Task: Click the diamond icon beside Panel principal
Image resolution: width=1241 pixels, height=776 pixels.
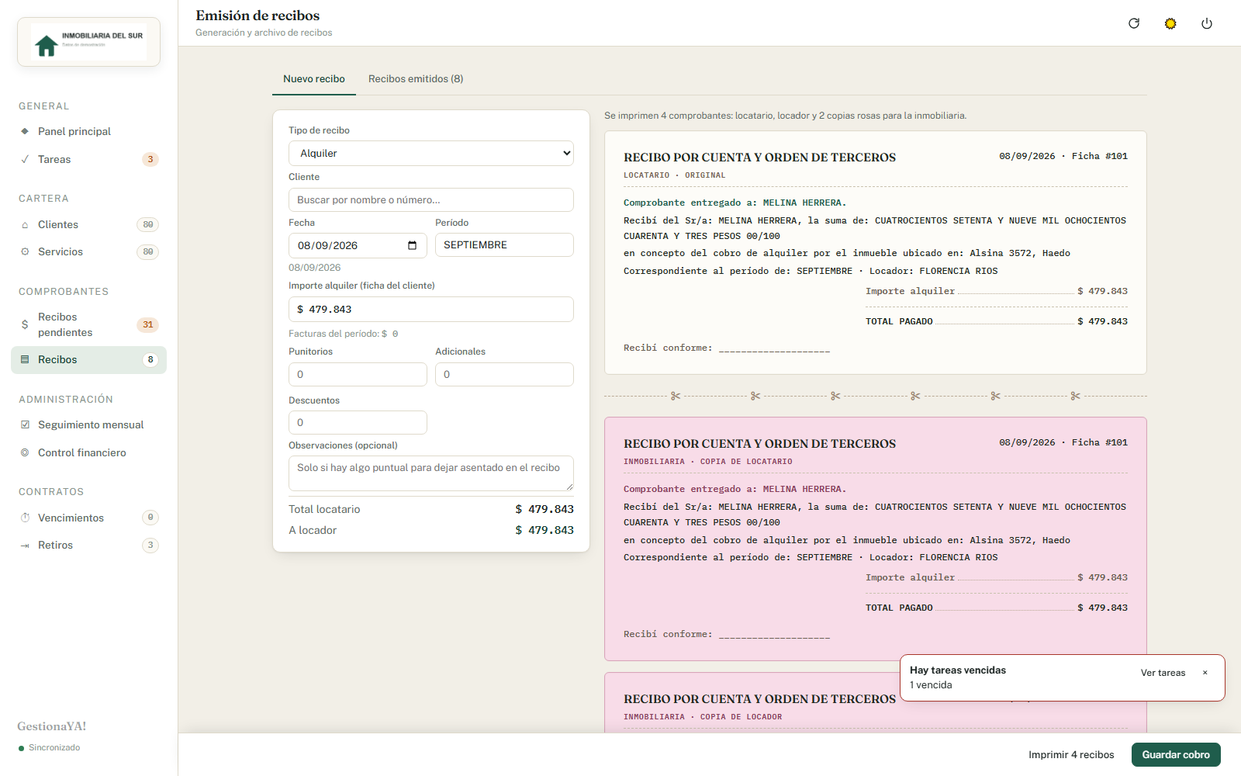Action: pyautogui.click(x=25, y=131)
